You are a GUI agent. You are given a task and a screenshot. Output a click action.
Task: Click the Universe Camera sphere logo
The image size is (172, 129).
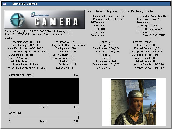pyautogui.click(x=18, y=20)
